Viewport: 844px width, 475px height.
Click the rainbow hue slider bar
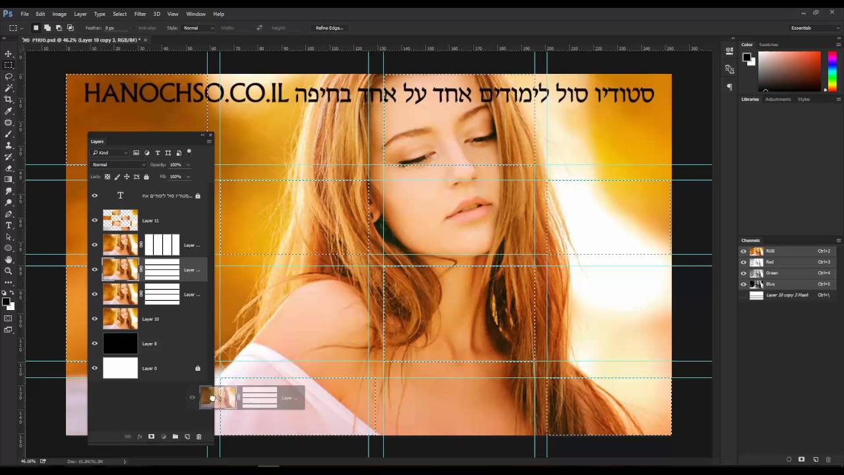point(832,71)
